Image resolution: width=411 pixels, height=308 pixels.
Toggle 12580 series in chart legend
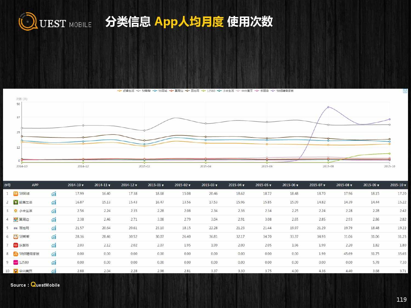[208, 91]
